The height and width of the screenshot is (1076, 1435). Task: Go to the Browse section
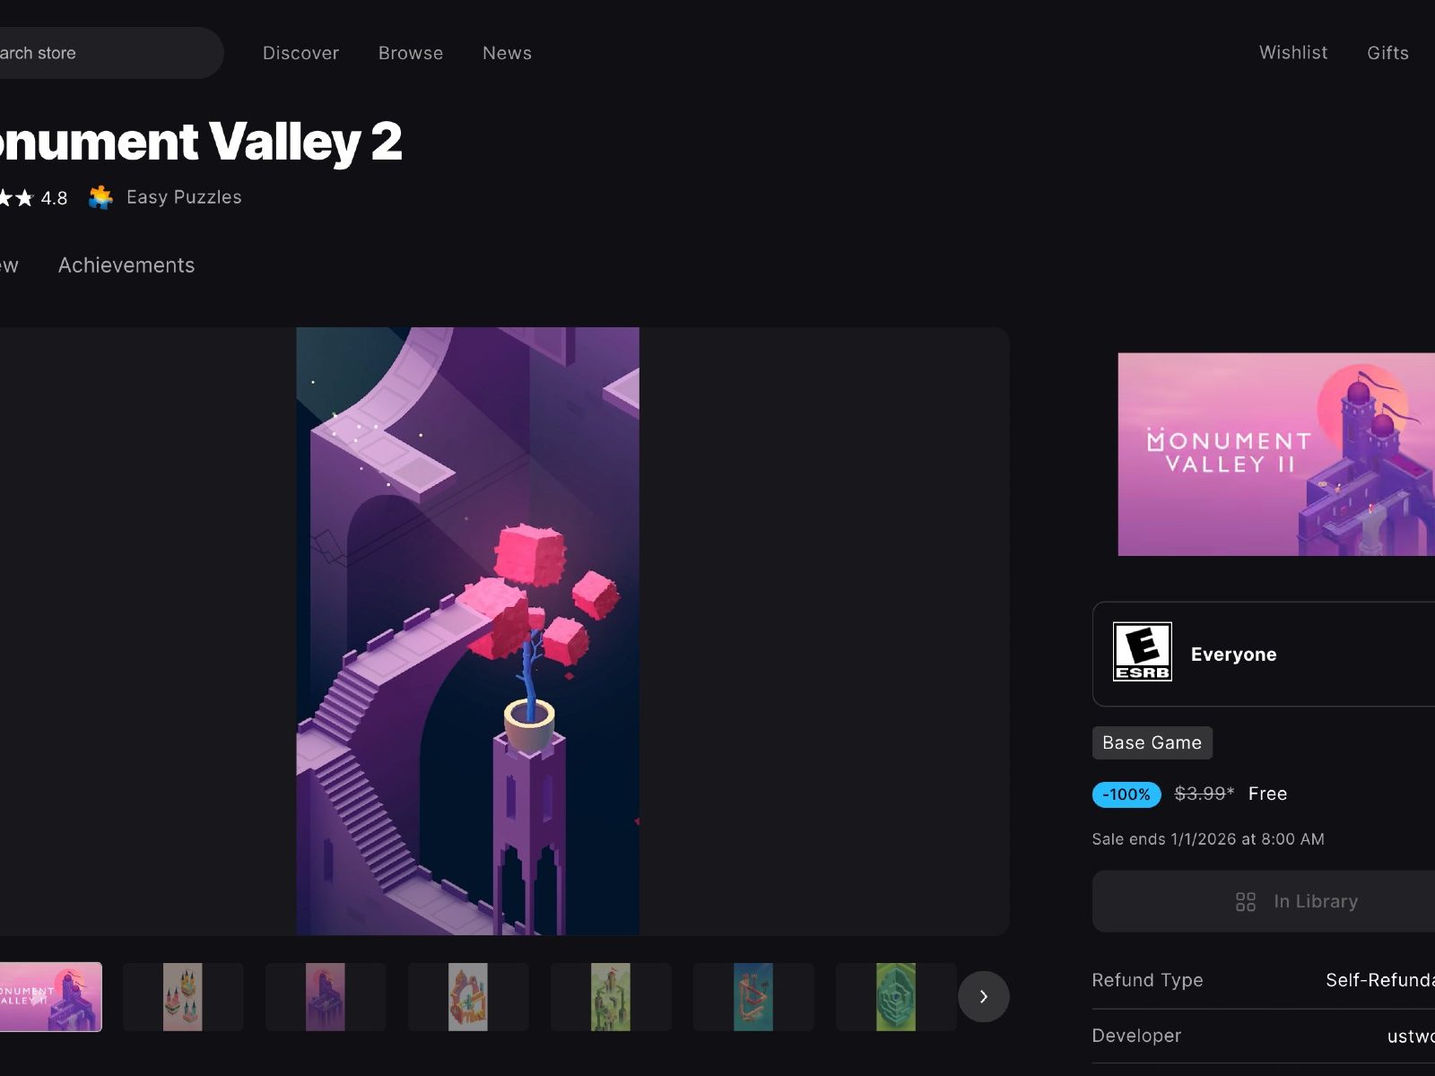pyautogui.click(x=411, y=53)
